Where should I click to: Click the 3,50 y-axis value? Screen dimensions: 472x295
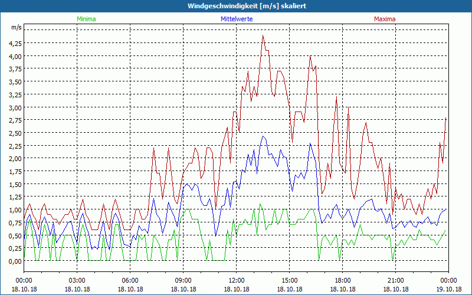point(15,82)
